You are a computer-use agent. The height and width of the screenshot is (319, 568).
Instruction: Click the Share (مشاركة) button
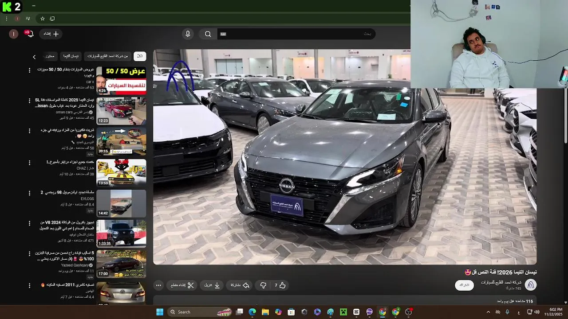240,285
